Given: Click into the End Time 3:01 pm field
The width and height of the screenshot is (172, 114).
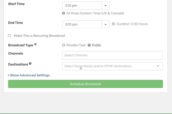Looking at the screenshot, I should [x=82, y=24].
